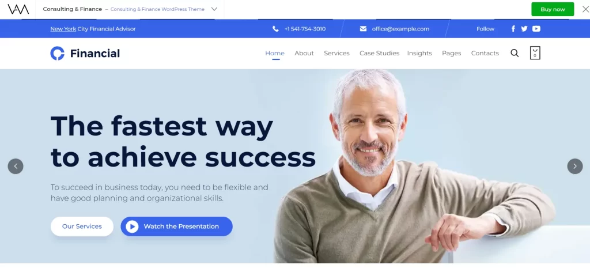Click the search magnifier icon

pyautogui.click(x=515, y=53)
